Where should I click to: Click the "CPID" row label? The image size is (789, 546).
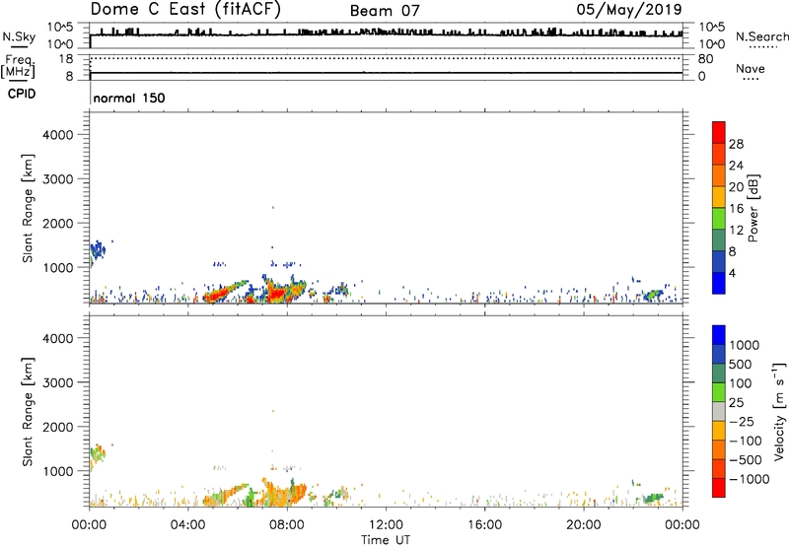tap(22, 94)
